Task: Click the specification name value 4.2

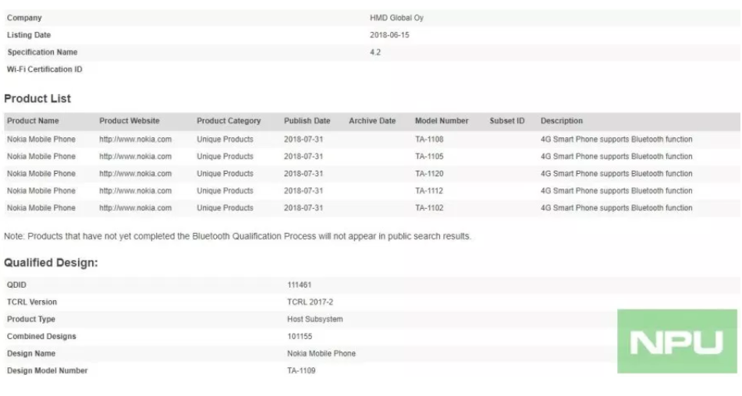Action: point(375,52)
